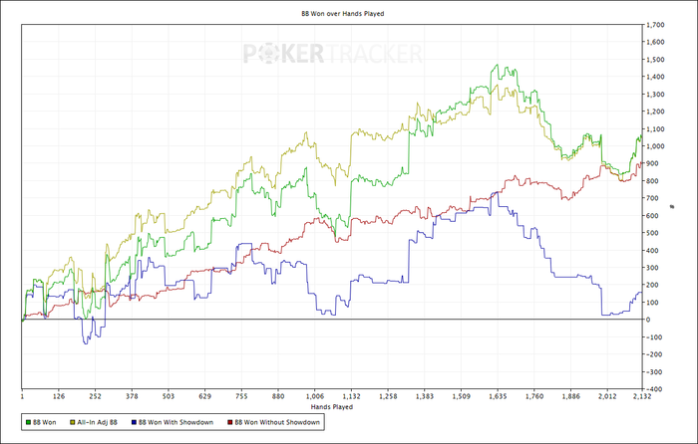Click the y-axis label 800
The image size is (698, 444).
pos(652,181)
